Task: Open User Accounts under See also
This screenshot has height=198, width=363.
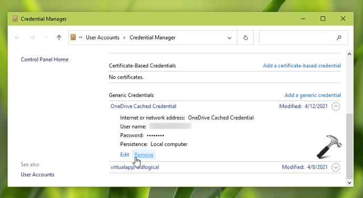Action: (37, 175)
